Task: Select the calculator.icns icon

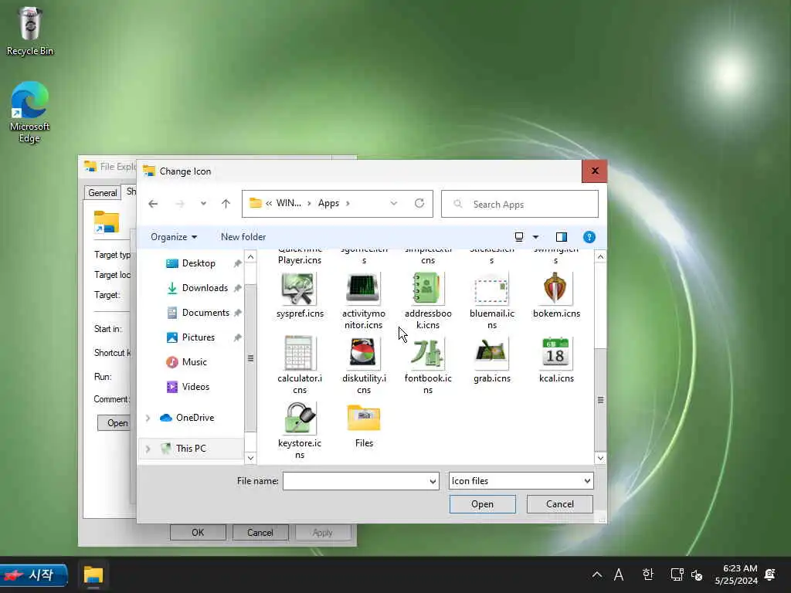Action: [x=299, y=354]
